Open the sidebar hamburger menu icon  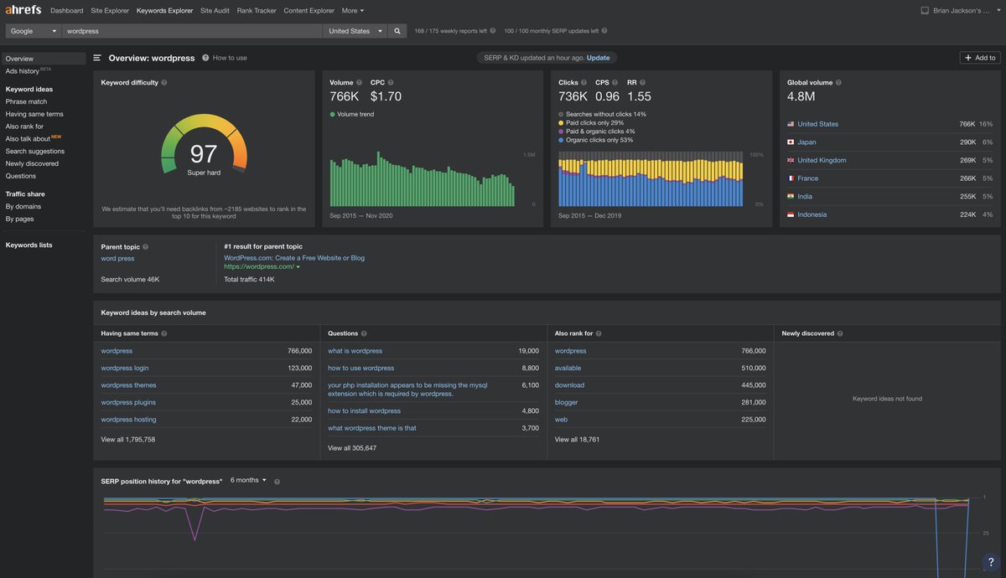click(97, 58)
